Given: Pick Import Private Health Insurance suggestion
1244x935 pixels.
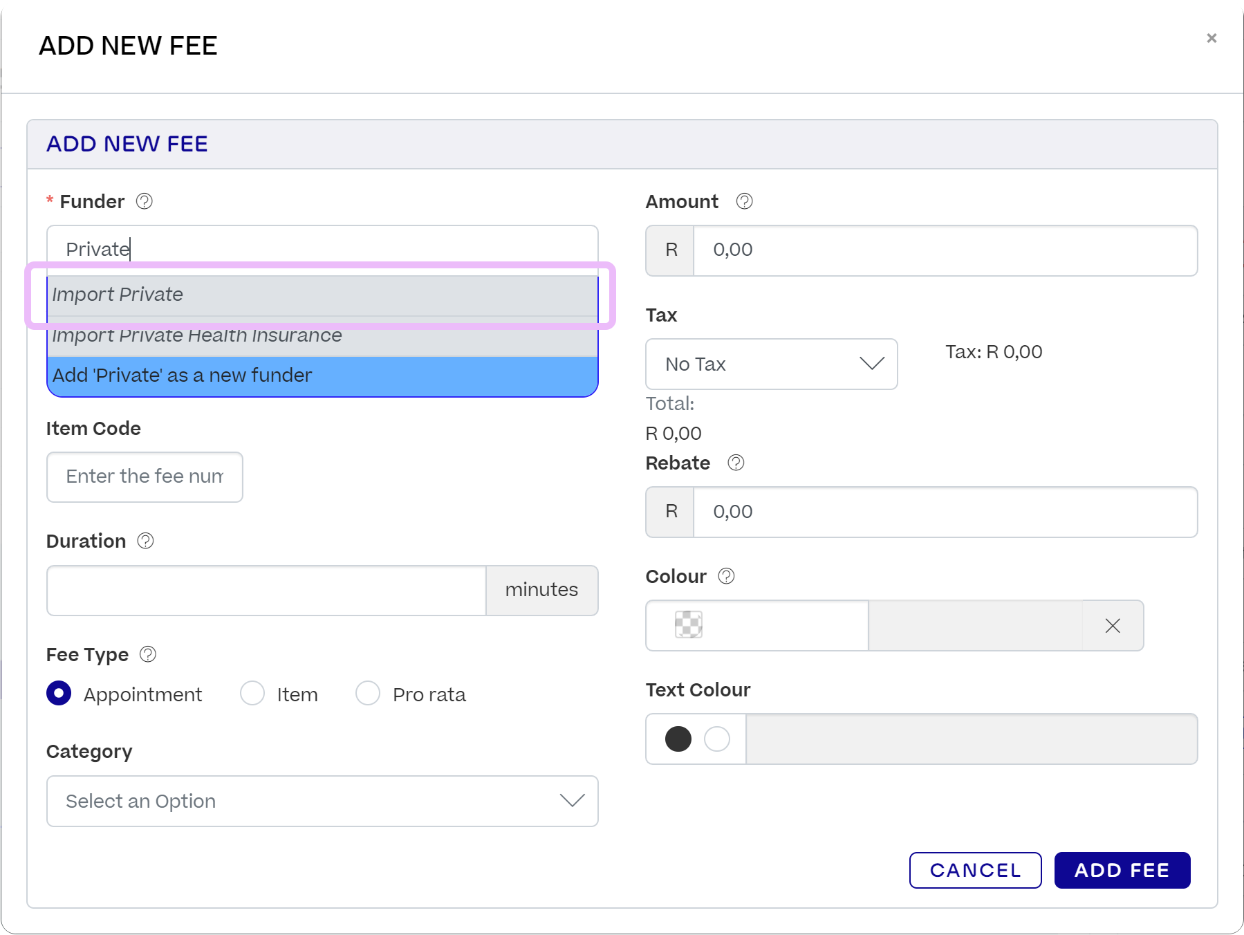Looking at the screenshot, I should coord(322,336).
